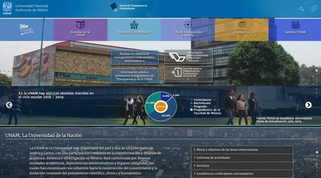This screenshot has height=178, width=321.
Task: Click the UNAM shield logo
Action: point(7,8)
